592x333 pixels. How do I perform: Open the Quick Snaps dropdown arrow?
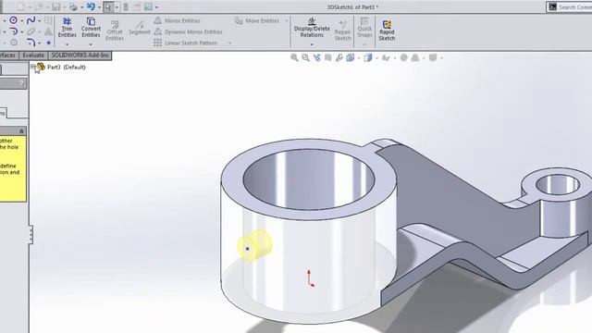click(x=364, y=44)
